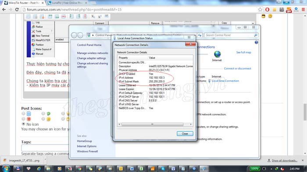This screenshot has width=307, height=172.
Task: Click the red Opera extension icon
Action: click(267, 10)
